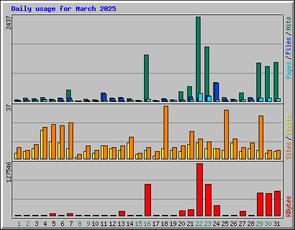Select the red KBytes bar for day 13
Viewport: 295px width, 230px height.
[x=122, y=214]
